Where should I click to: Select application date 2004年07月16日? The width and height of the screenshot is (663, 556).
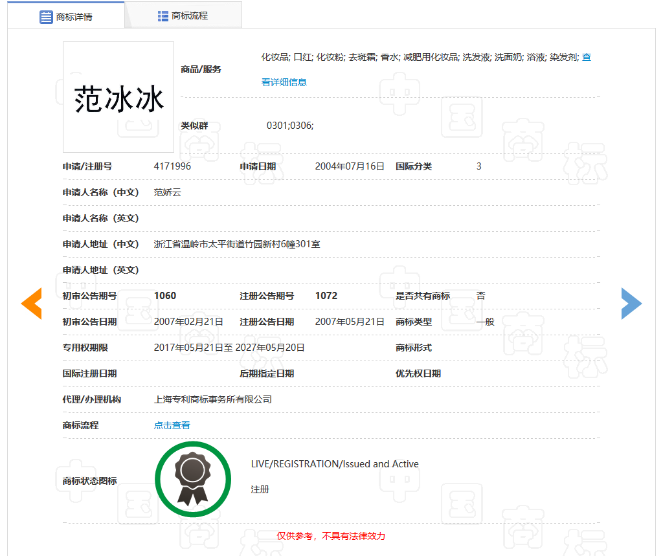pos(349,166)
